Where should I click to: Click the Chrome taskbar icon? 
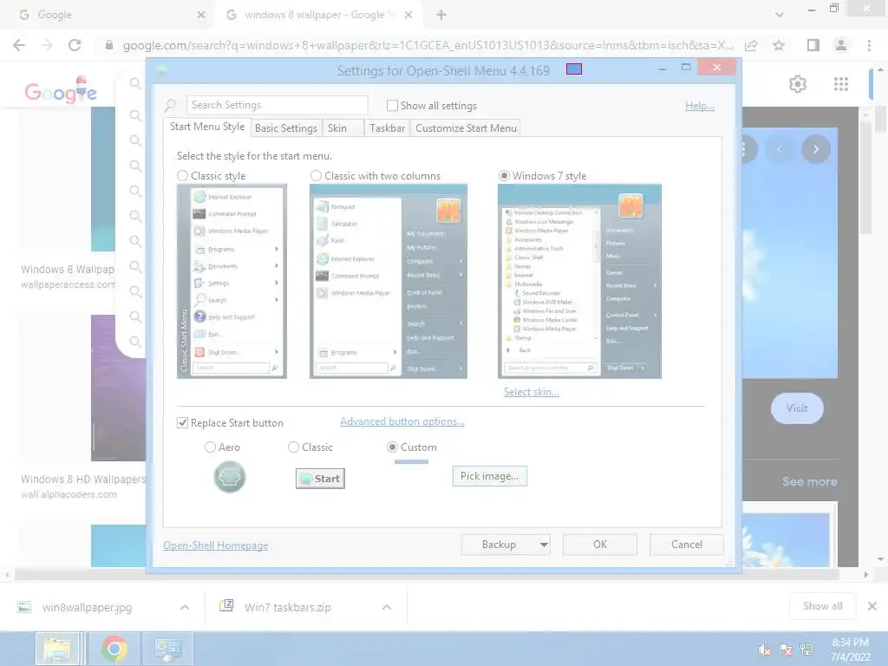tap(114, 649)
